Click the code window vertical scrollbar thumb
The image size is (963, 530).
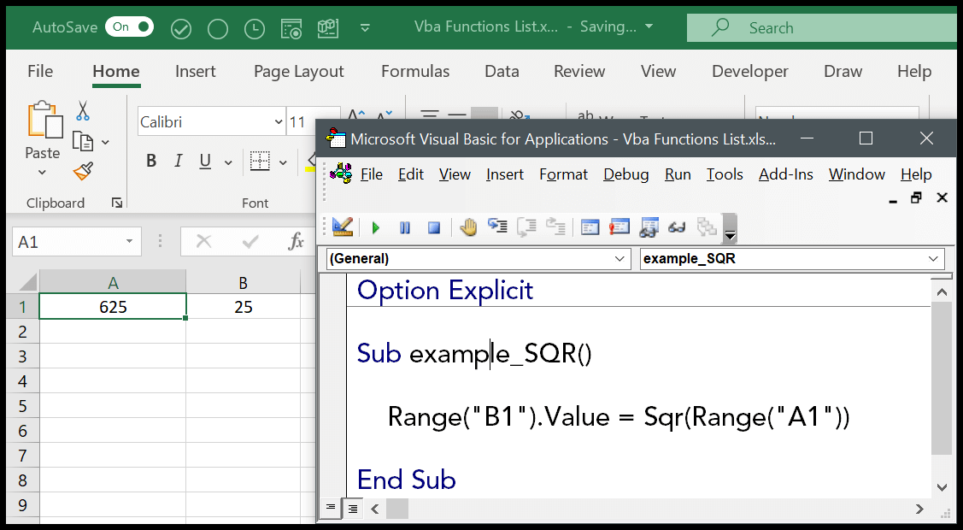(941, 376)
